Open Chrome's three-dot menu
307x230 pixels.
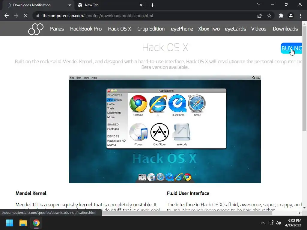(300, 16)
